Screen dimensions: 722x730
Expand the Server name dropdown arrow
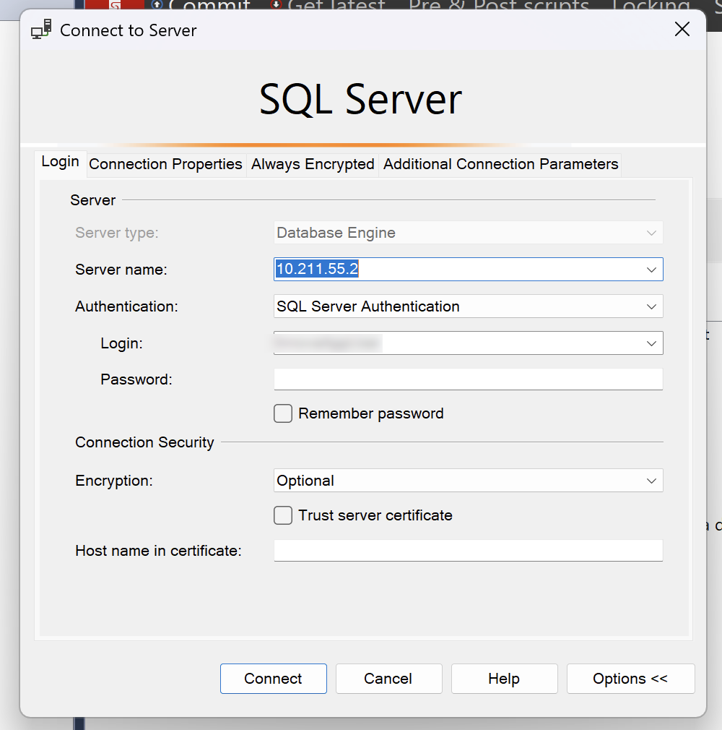(x=651, y=270)
